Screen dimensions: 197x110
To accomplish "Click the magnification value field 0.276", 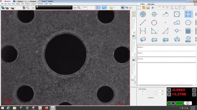I will (85, 8).
